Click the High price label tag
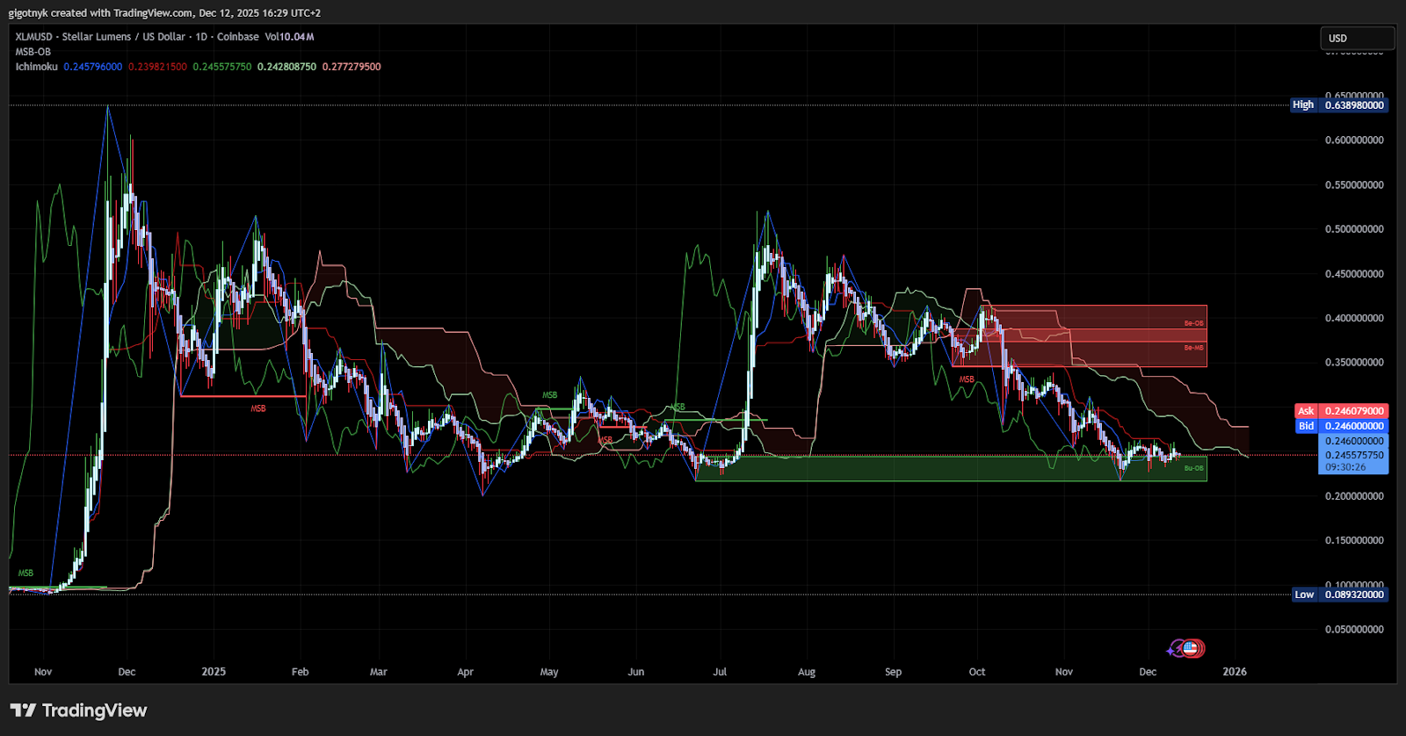Screen dimensions: 1406x736 point(1302,105)
